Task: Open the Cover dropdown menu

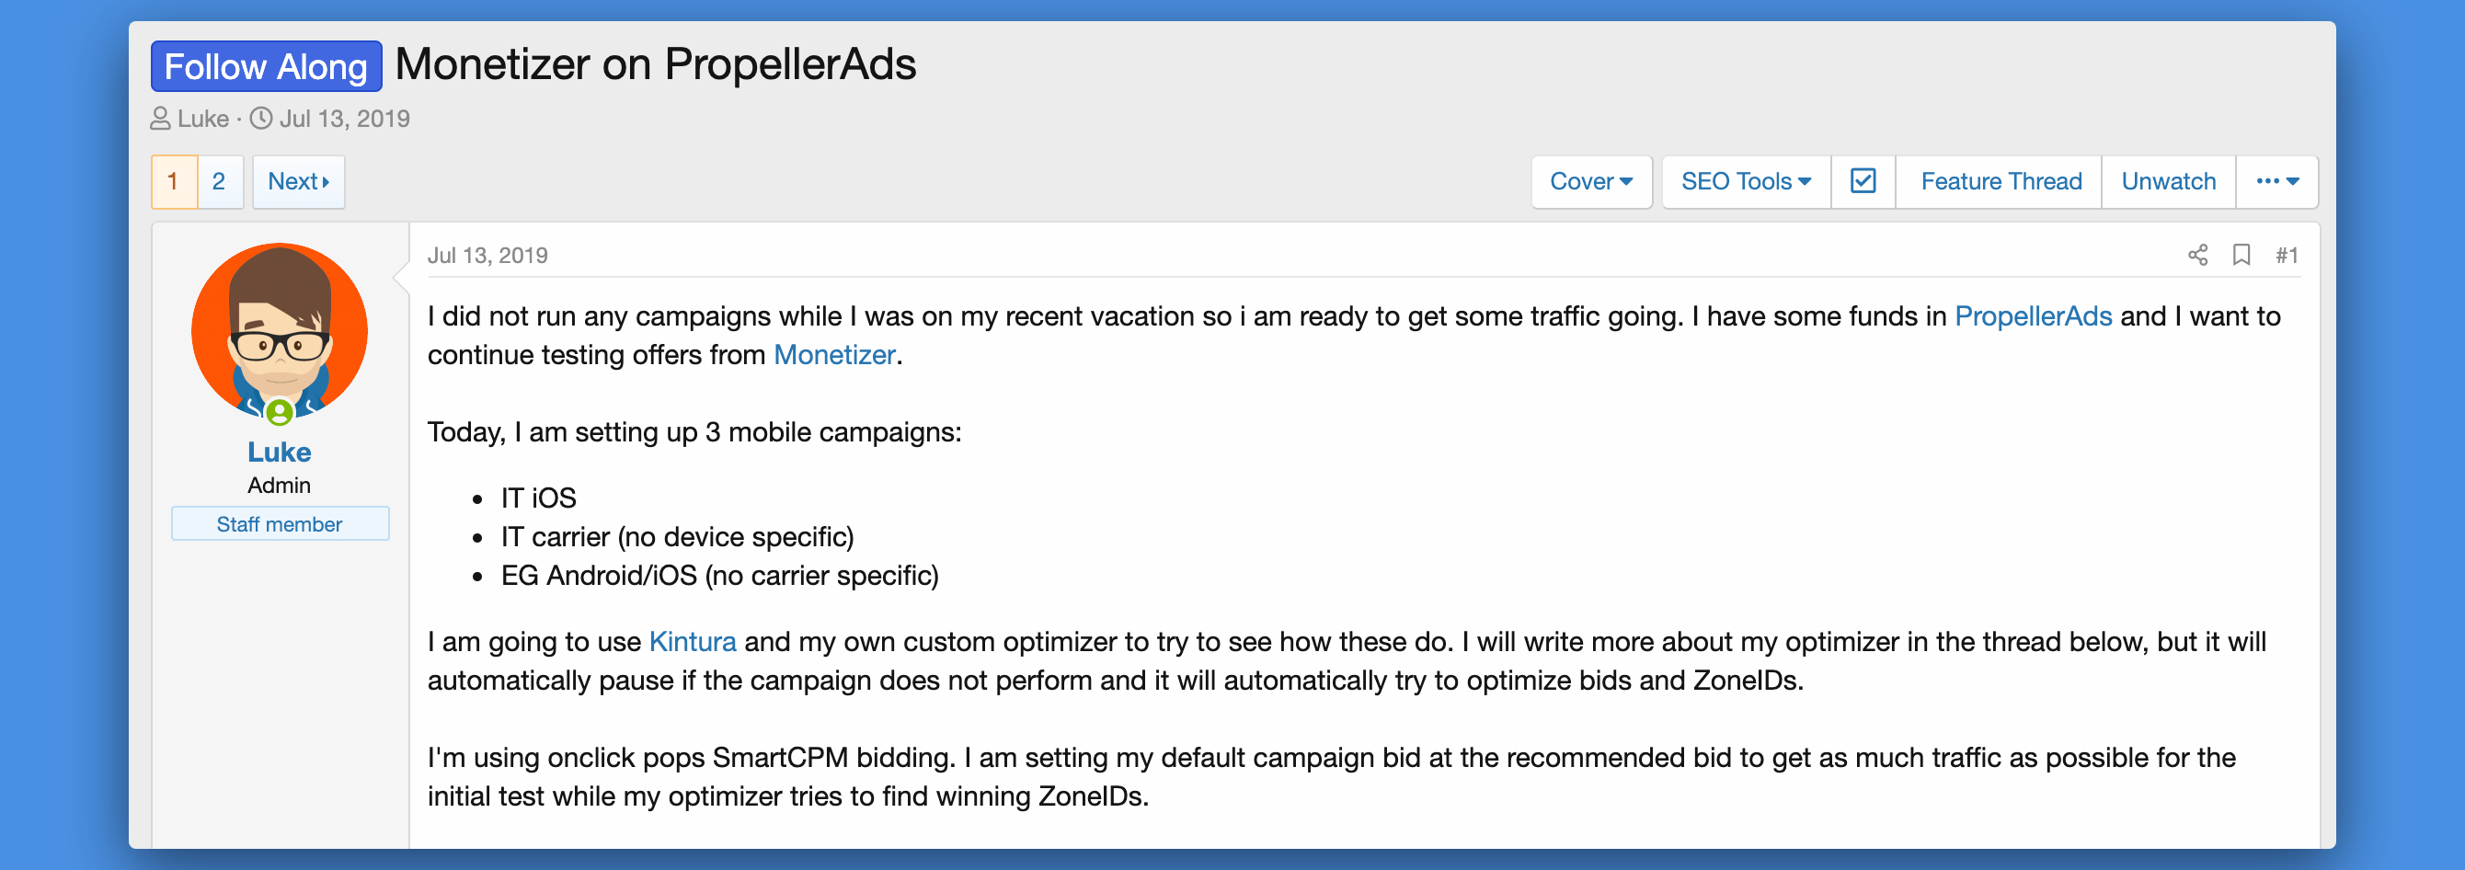Action: click(x=1590, y=181)
